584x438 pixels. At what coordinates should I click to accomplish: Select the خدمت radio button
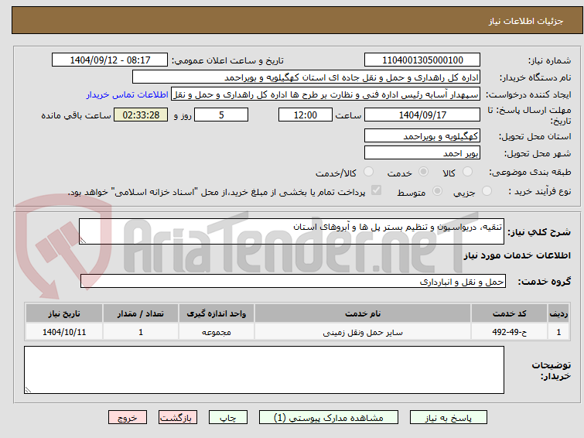(423, 172)
